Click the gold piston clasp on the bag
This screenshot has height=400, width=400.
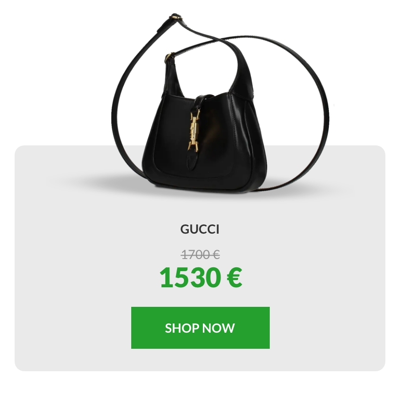[x=194, y=133]
